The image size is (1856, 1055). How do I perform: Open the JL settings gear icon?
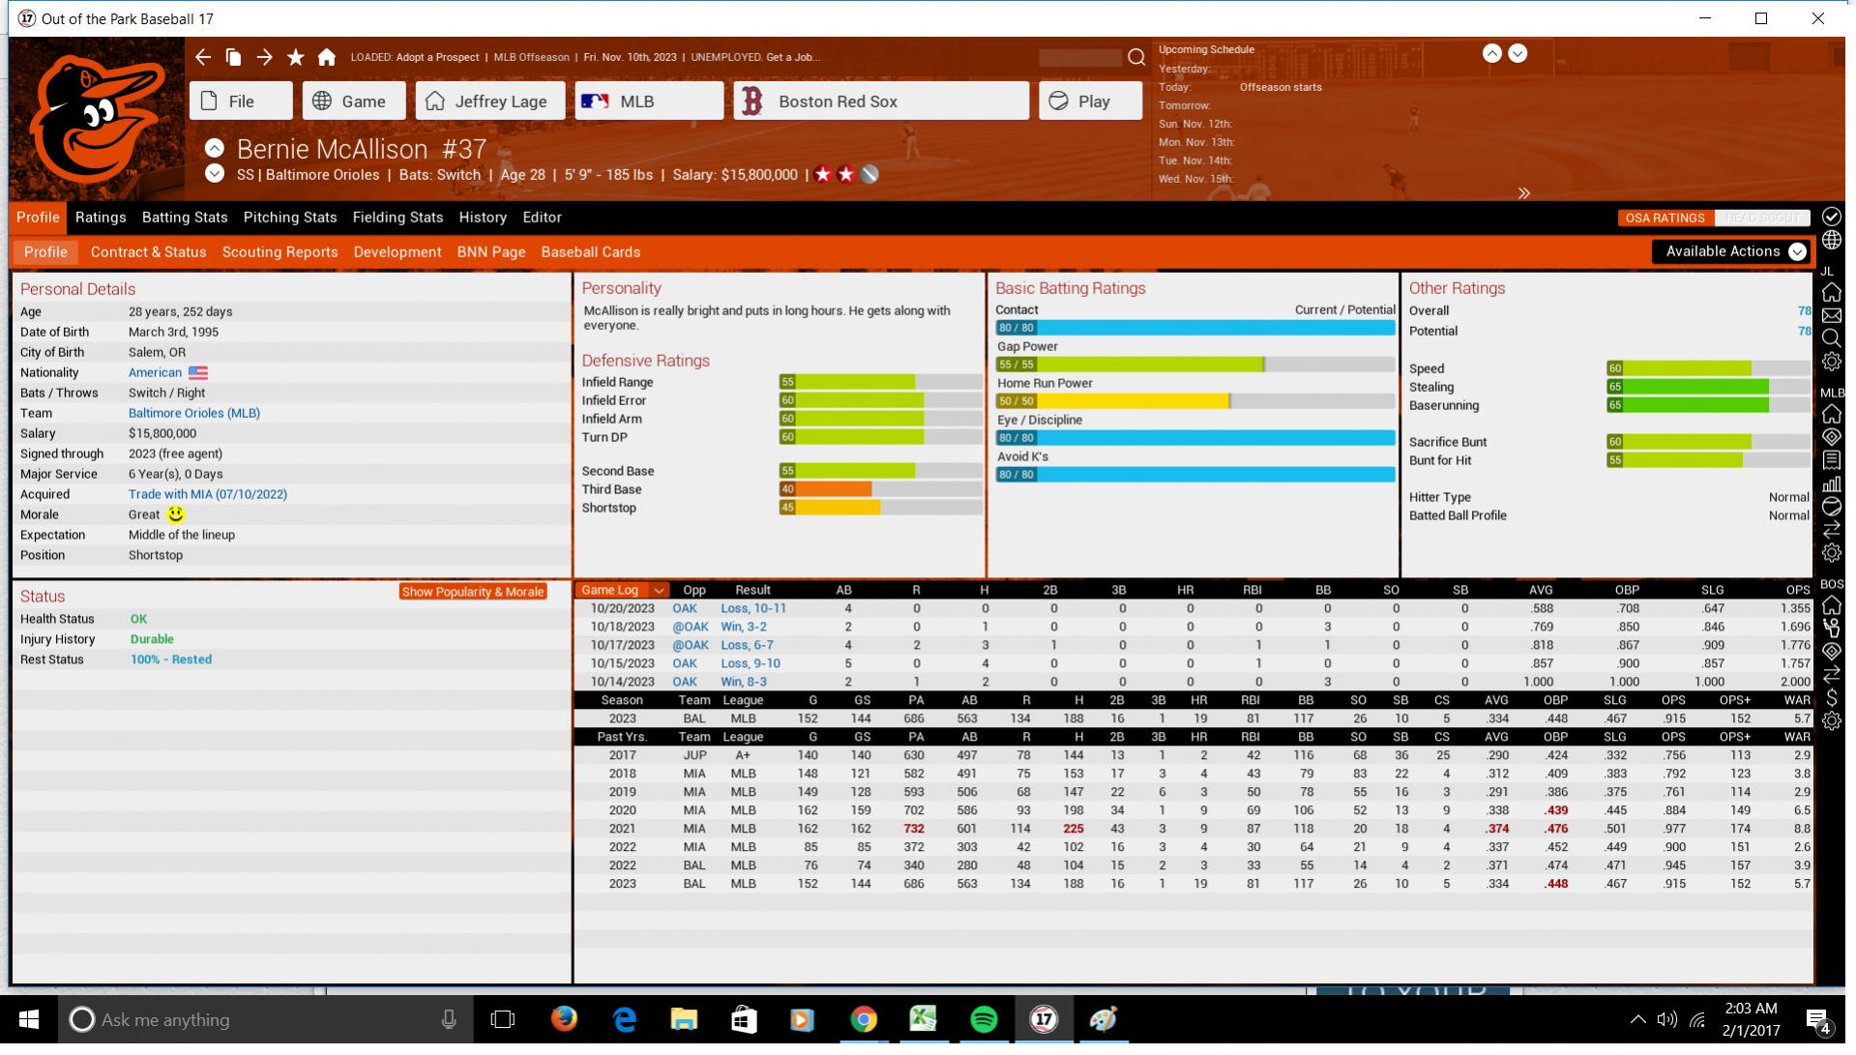[1831, 362]
